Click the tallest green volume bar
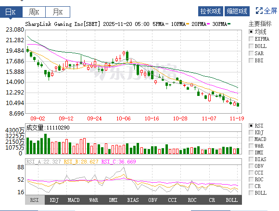 click(x=45, y=144)
